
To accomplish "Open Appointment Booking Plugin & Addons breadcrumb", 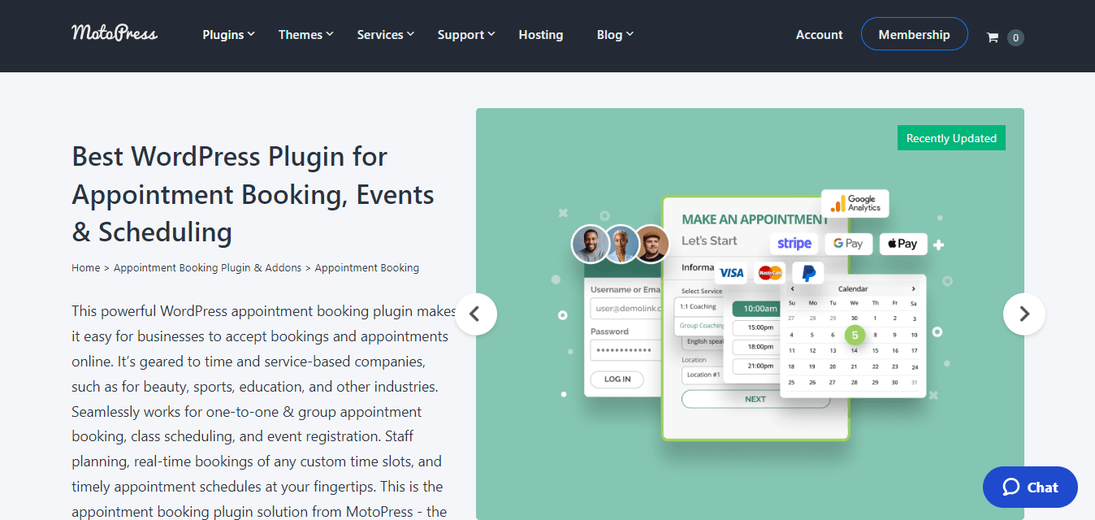I will (207, 267).
